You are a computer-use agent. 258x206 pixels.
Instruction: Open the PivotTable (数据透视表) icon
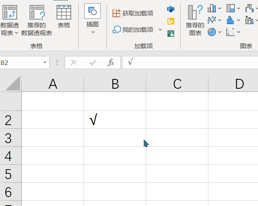10,12
